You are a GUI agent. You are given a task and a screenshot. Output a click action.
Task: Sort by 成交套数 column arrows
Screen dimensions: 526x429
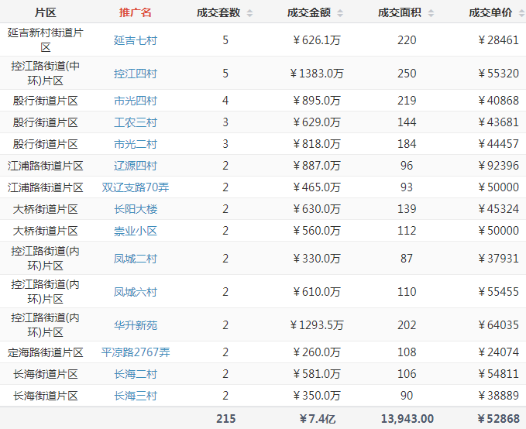coord(249,13)
